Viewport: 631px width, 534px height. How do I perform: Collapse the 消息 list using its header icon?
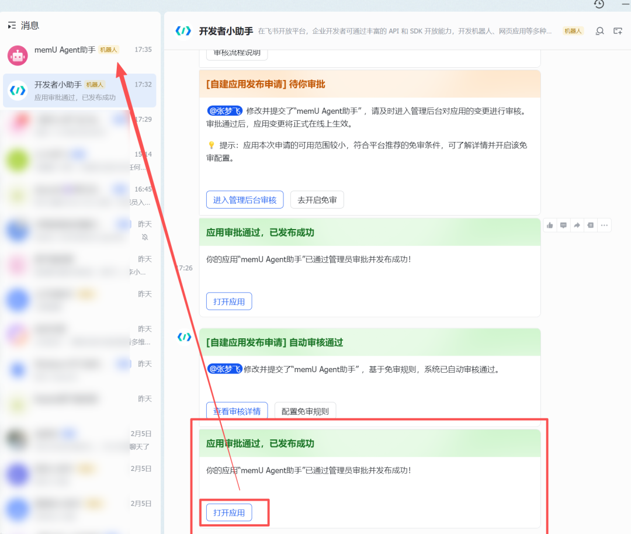[x=12, y=26]
